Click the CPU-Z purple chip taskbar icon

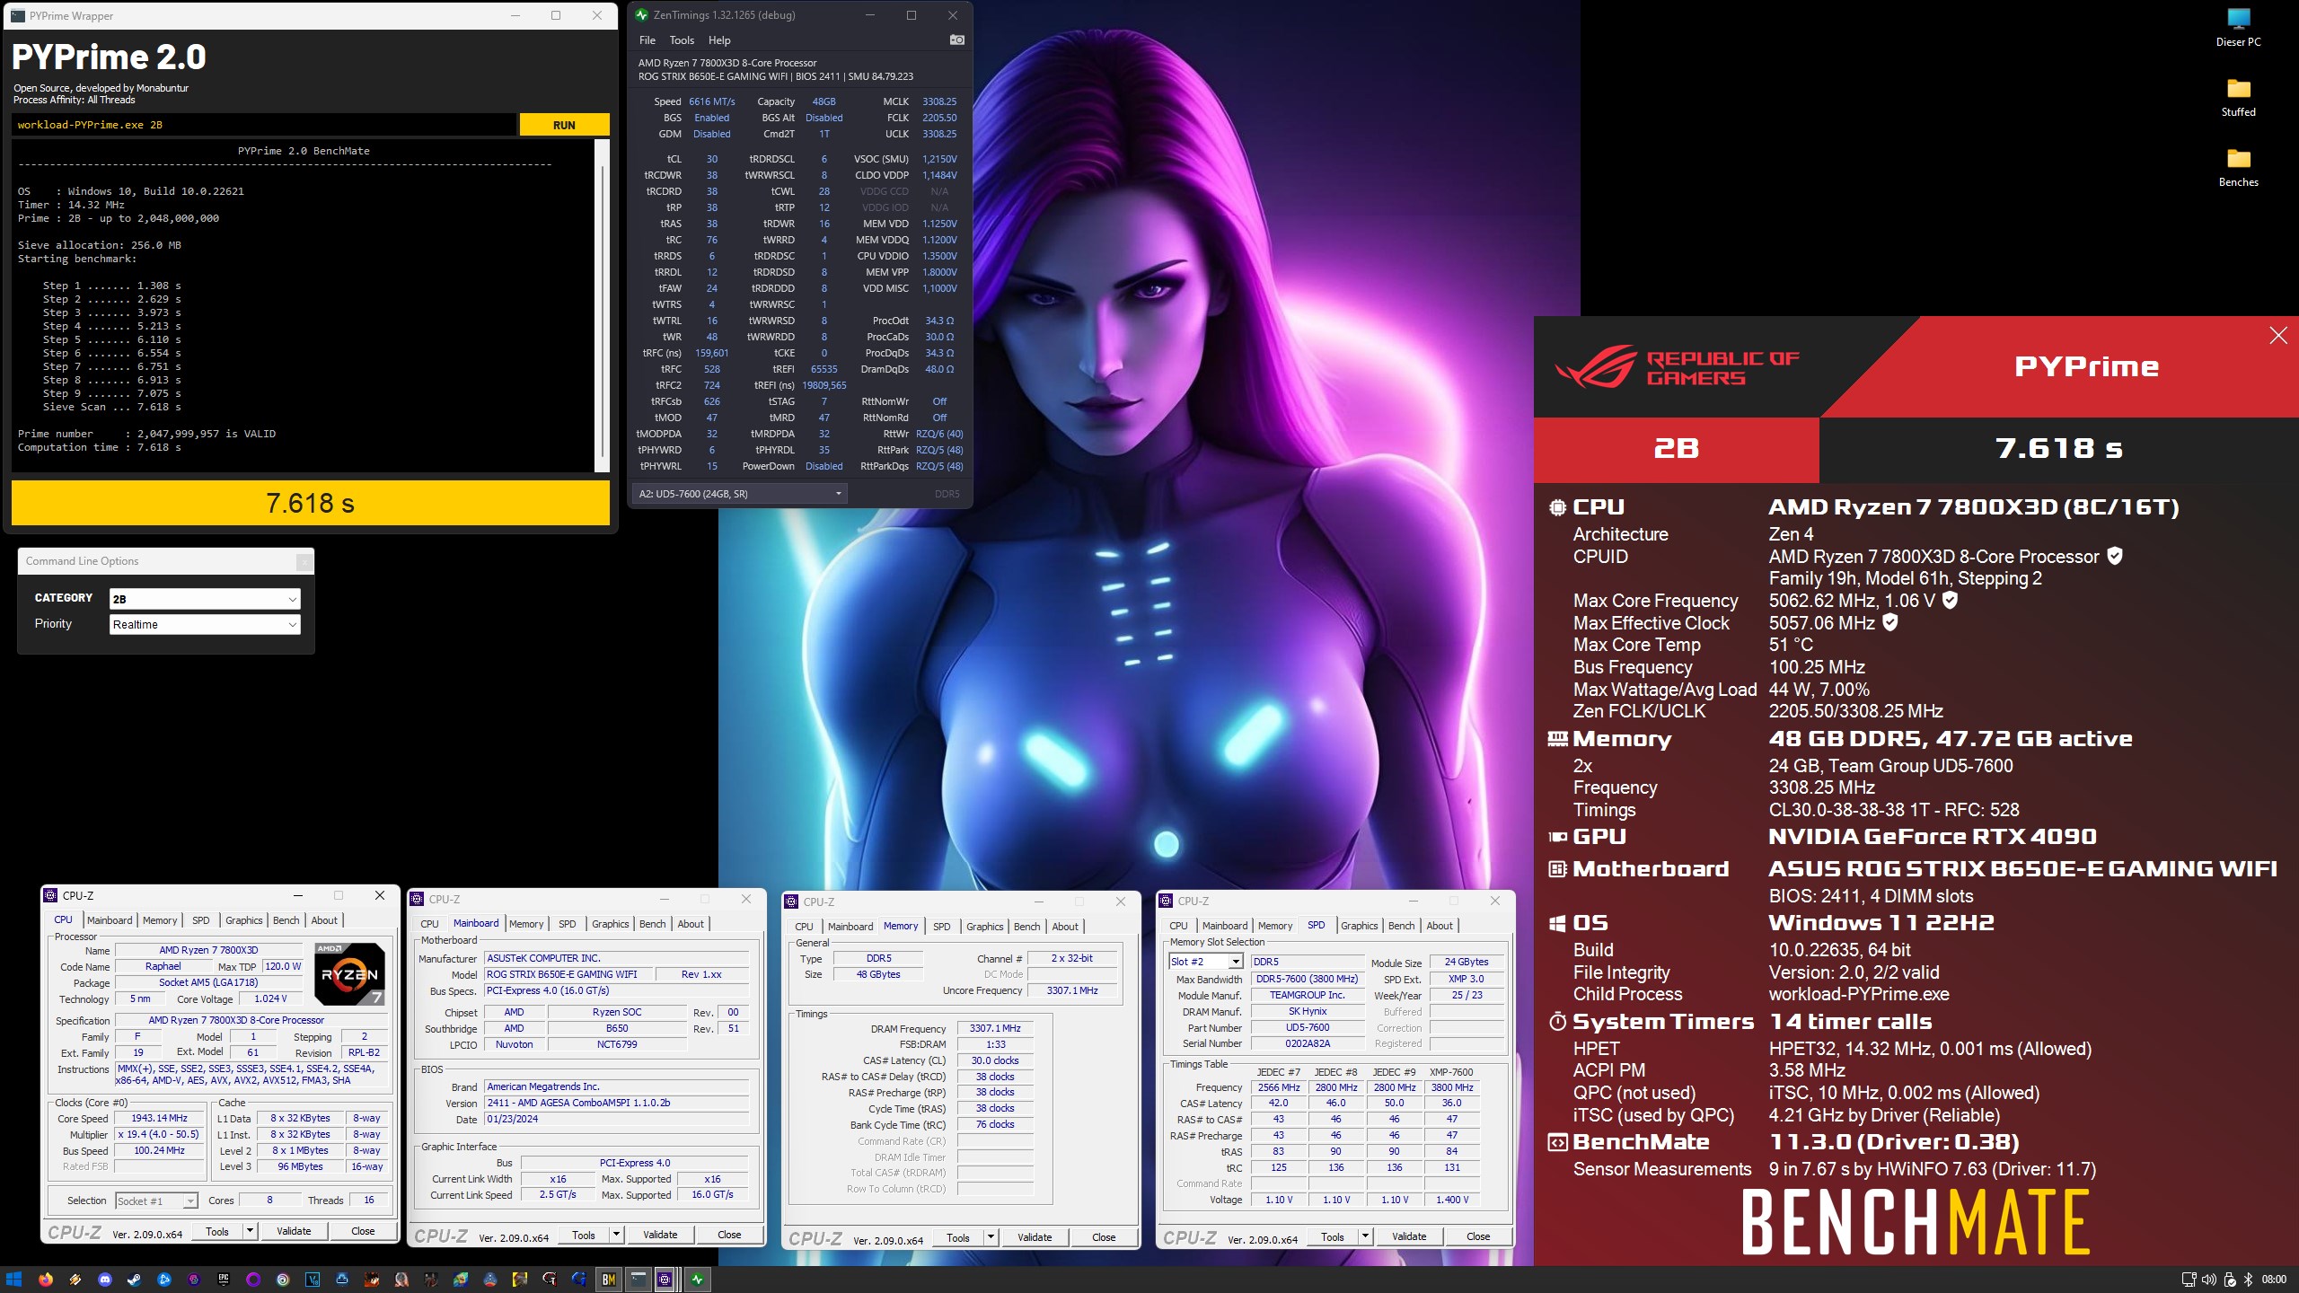[665, 1280]
